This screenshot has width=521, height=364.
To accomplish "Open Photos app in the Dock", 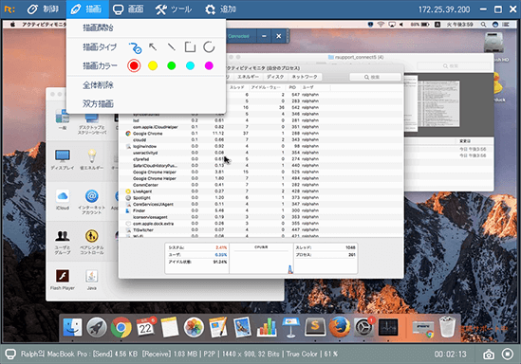I will click(194, 327).
